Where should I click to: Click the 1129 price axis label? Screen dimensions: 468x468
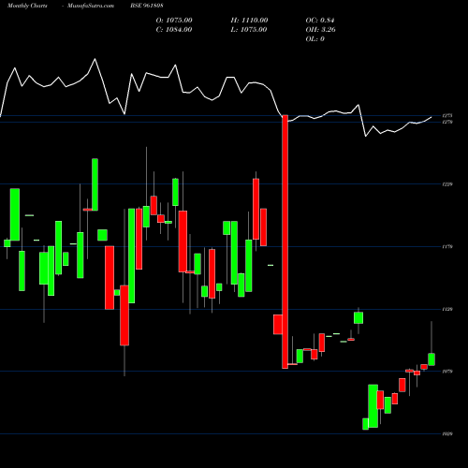[x=447, y=310]
